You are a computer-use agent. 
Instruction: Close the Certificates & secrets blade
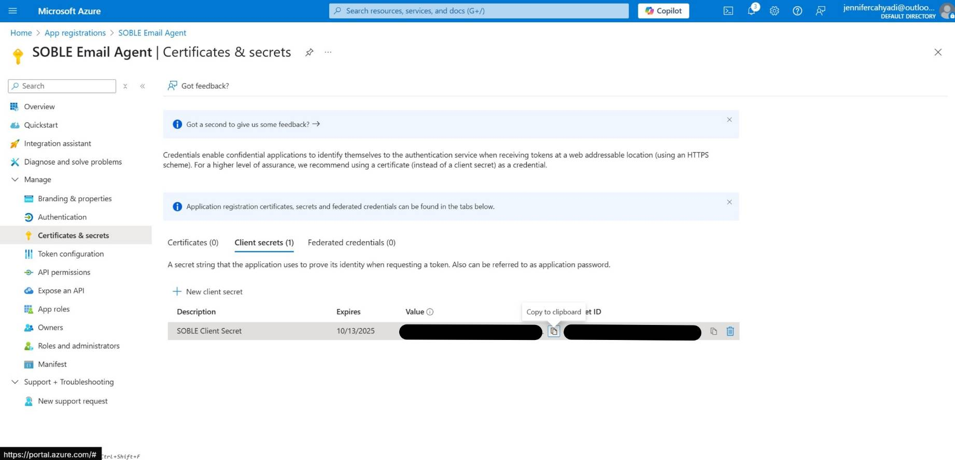point(938,52)
